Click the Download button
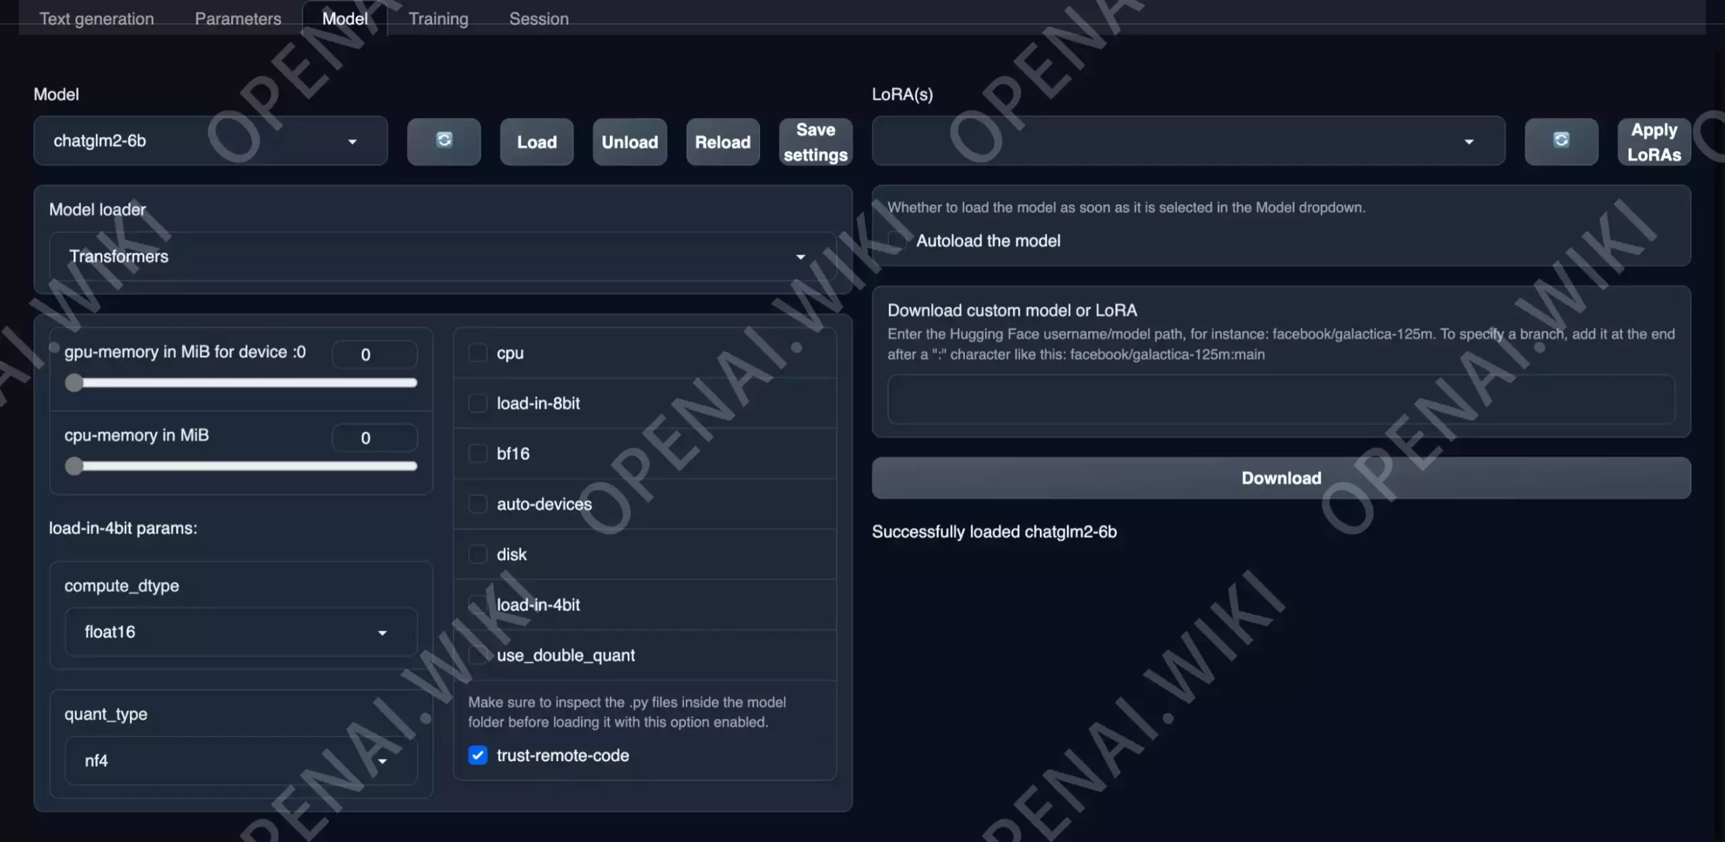1725x842 pixels. click(1281, 478)
